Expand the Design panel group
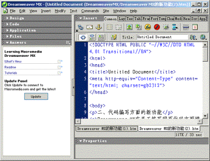 (37, 18)
